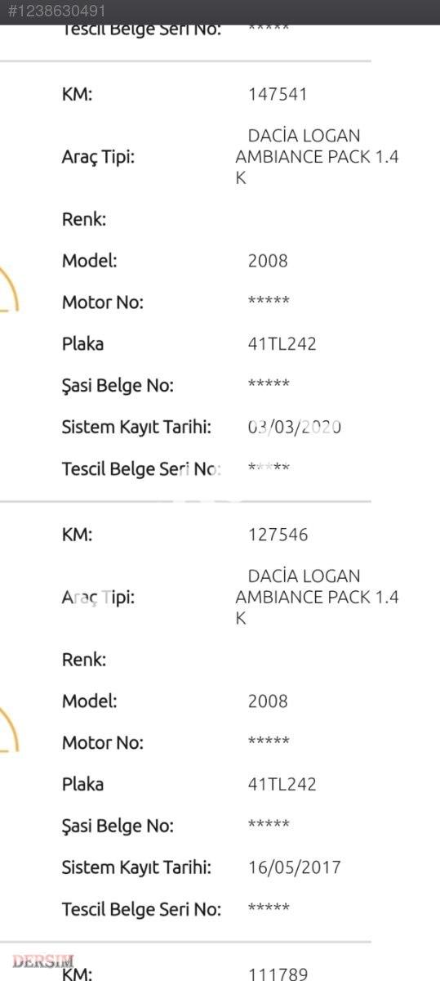Click the DERSIM watermark logo
440x981 pixels.
[x=43, y=961]
